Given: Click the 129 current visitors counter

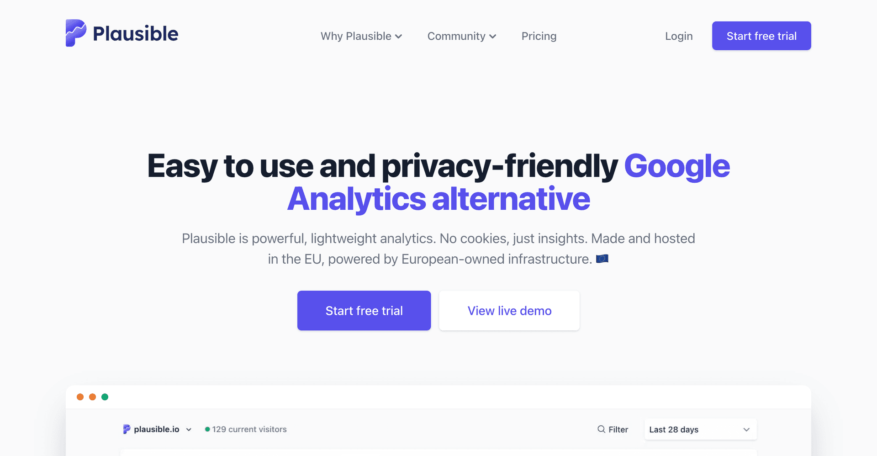Looking at the screenshot, I should tap(249, 429).
